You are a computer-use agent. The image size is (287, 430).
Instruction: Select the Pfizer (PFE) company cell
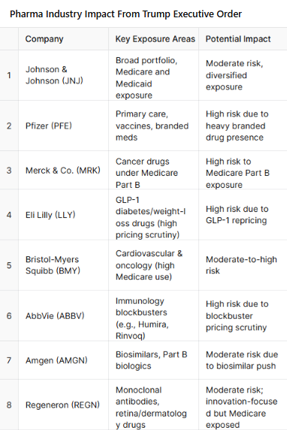click(63, 126)
